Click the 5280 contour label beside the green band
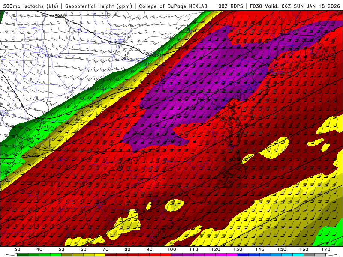The image size is (343, 257). point(157,56)
